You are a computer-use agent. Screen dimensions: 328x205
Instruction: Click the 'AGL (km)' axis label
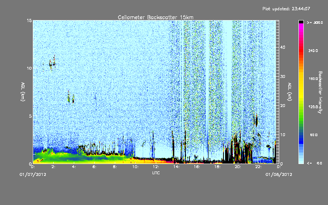coord(23,91)
